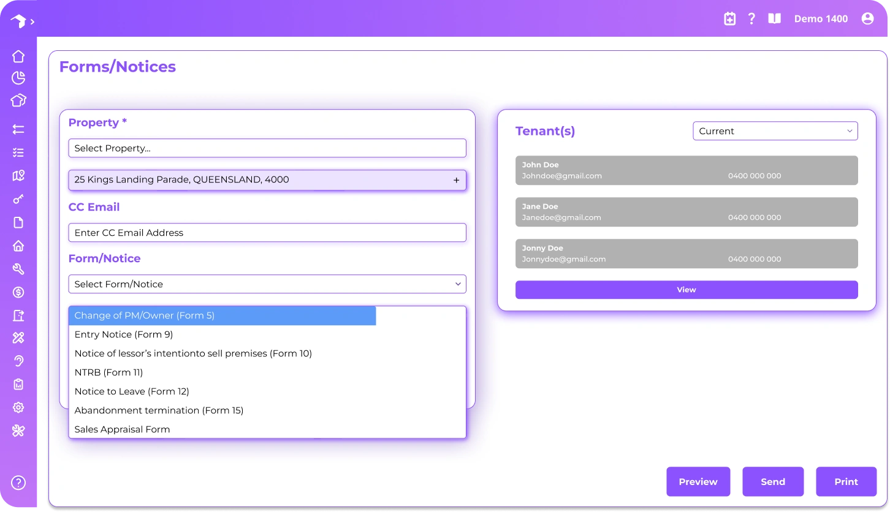Open the book icon in top bar

point(775,19)
